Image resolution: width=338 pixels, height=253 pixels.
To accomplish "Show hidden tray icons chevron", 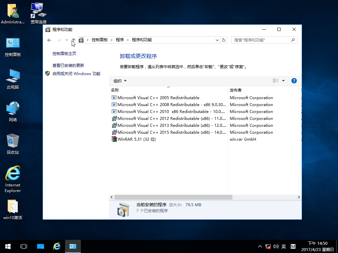I will [x=260, y=246].
